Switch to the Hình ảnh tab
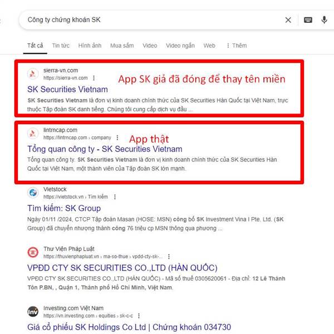The height and width of the screenshot is (334, 334). pos(90,46)
